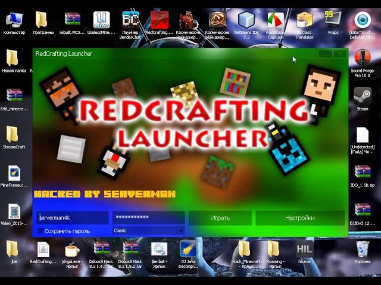This screenshot has height=285, width=381.
Task: Select the RedCrafting shortcut in top row
Action: coord(160,20)
